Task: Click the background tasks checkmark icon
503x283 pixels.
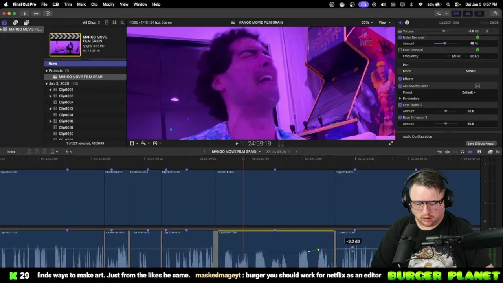Action: 48,13
